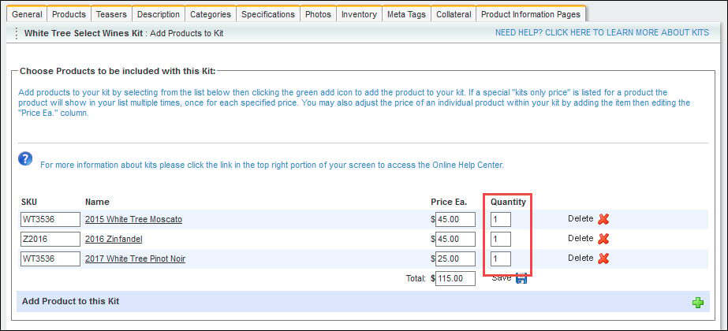Open the 2015 White Tree Moscato link
The height and width of the screenshot is (331, 728).
click(x=134, y=219)
